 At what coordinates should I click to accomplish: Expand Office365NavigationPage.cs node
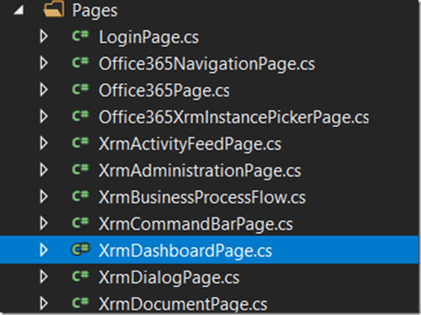pyautogui.click(x=44, y=63)
